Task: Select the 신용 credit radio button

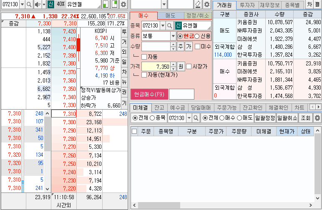Action: (197, 36)
